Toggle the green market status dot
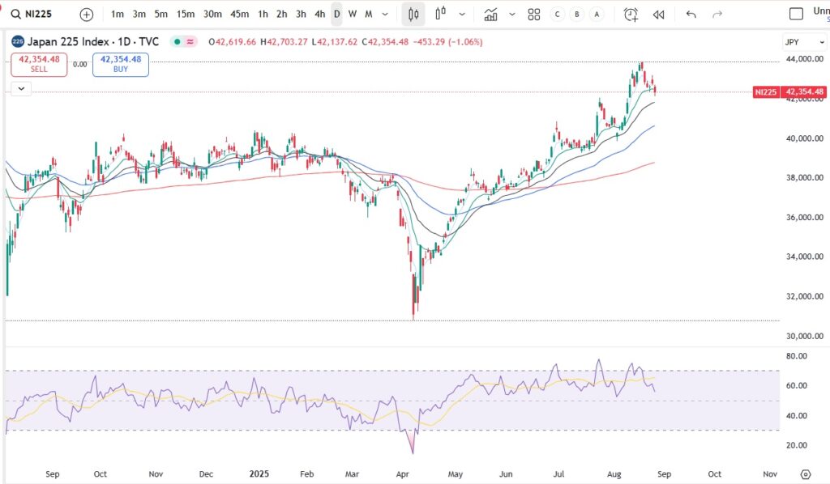 click(178, 42)
